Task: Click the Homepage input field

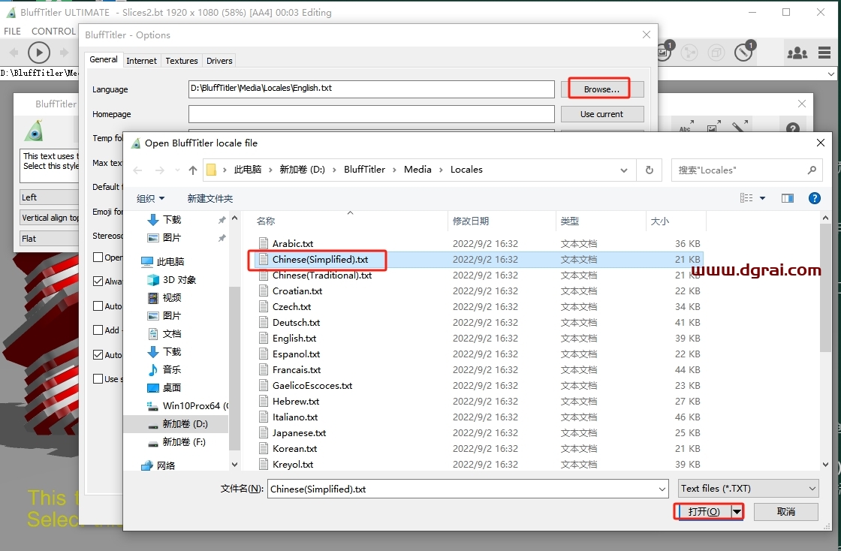Action: [371, 114]
